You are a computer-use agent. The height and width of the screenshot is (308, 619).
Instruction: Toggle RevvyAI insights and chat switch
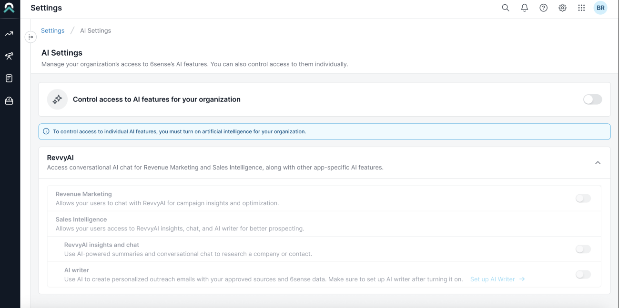click(x=583, y=249)
